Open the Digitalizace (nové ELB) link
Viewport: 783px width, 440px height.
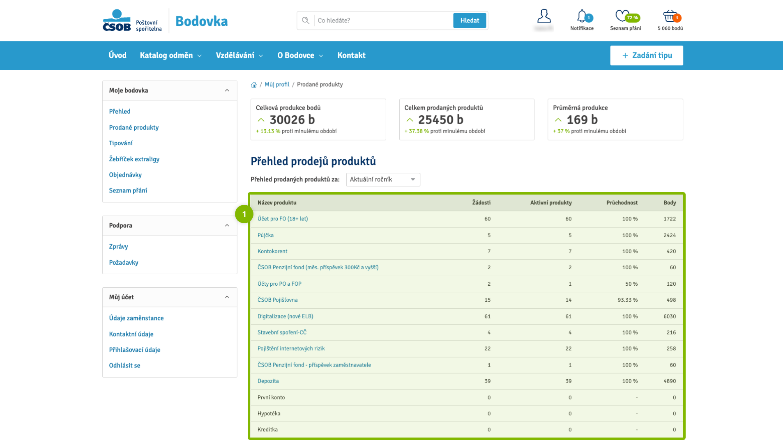pyautogui.click(x=285, y=316)
